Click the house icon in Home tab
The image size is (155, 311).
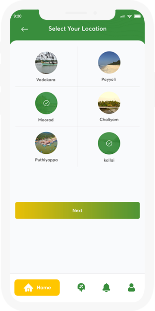coord(28,288)
